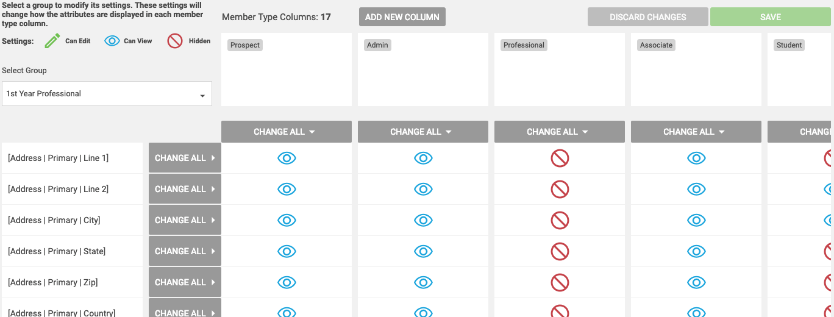Open Change All for Address Zip row
This screenshot has height=317, width=834.
click(x=185, y=282)
